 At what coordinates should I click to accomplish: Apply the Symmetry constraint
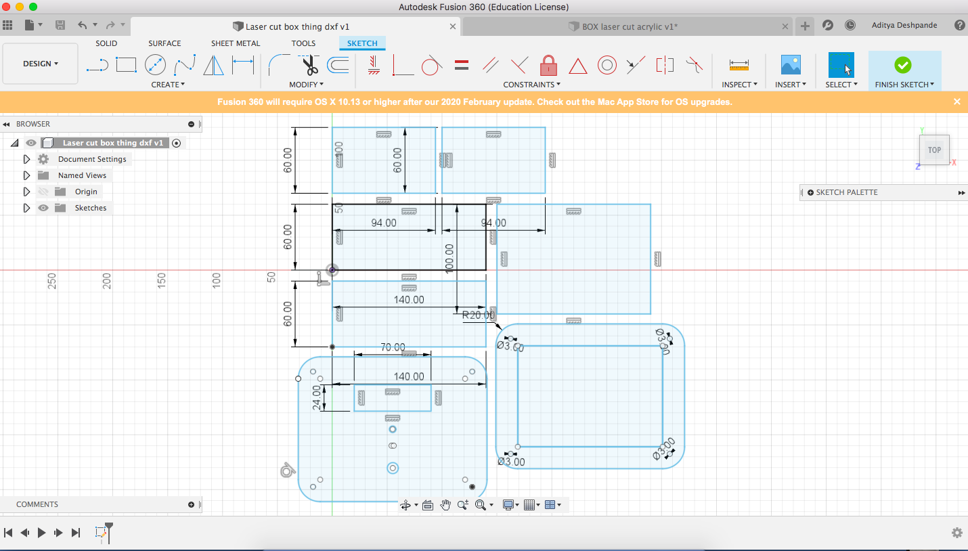tap(665, 65)
